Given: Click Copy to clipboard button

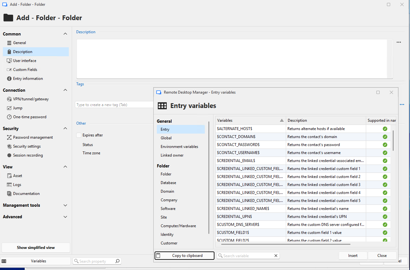Looking at the screenshot, I should click(x=184, y=256).
